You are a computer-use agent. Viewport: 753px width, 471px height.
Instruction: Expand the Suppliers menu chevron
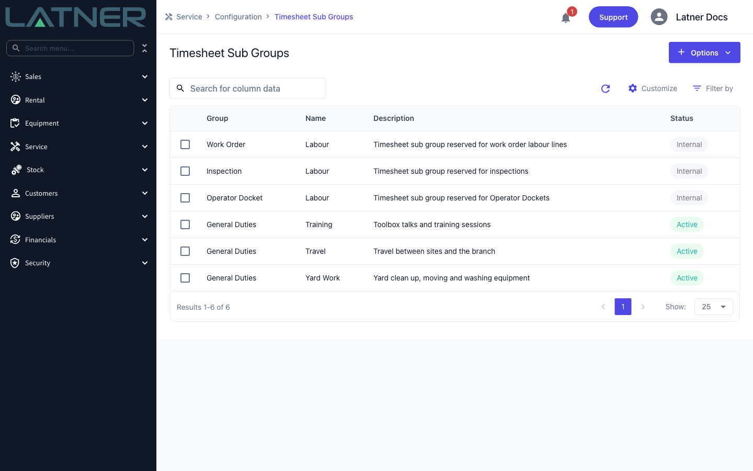pyautogui.click(x=145, y=216)
